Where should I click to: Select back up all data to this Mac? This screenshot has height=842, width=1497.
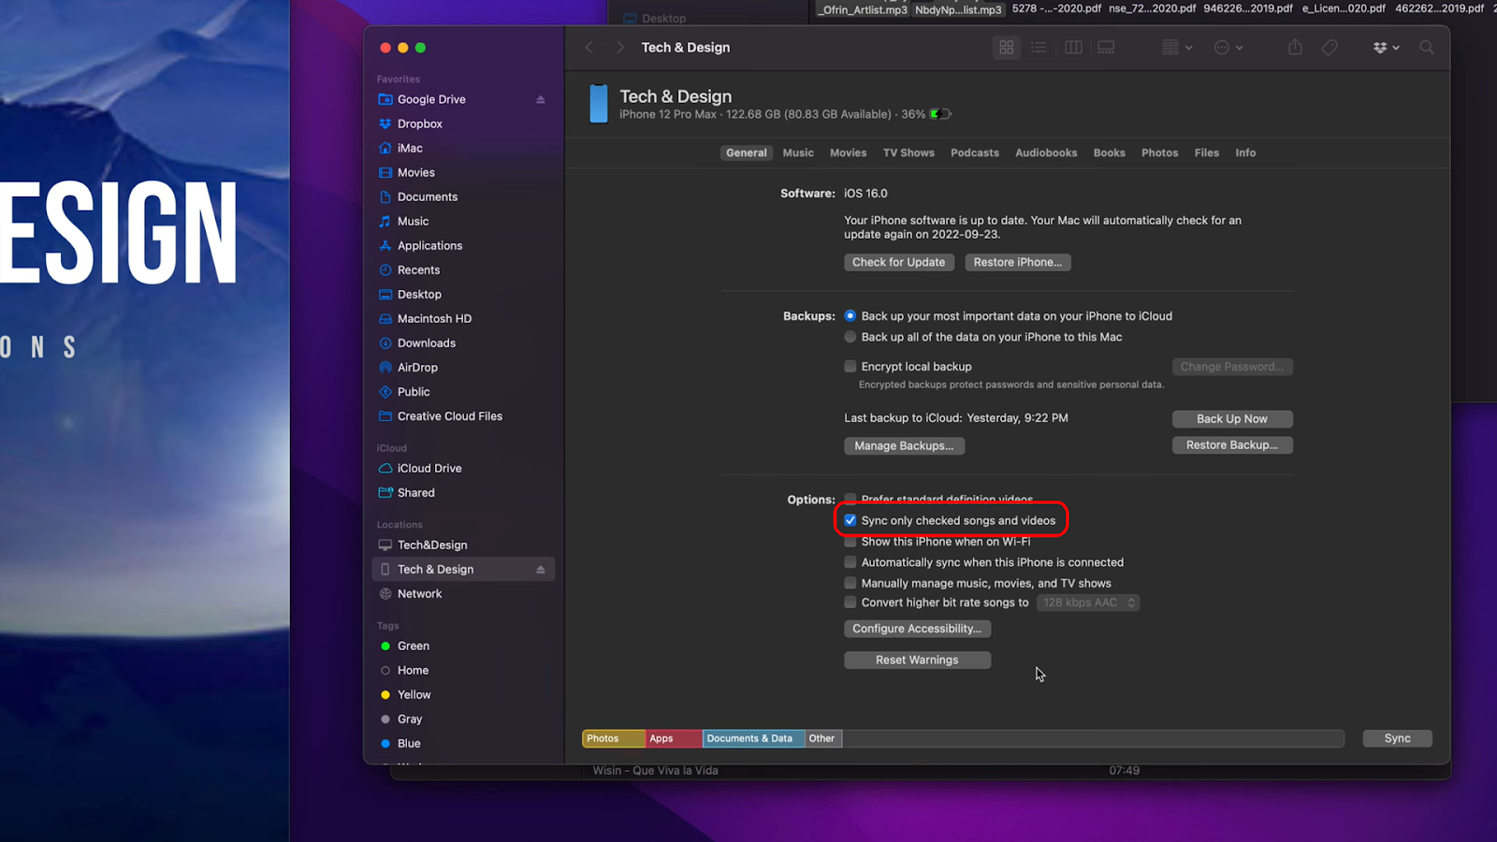(x=850, y=337)
